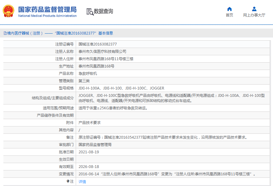Click the document icon beside 境内医疗器械 heading
The width and height of the screenshot is (273, 186).
5,33
